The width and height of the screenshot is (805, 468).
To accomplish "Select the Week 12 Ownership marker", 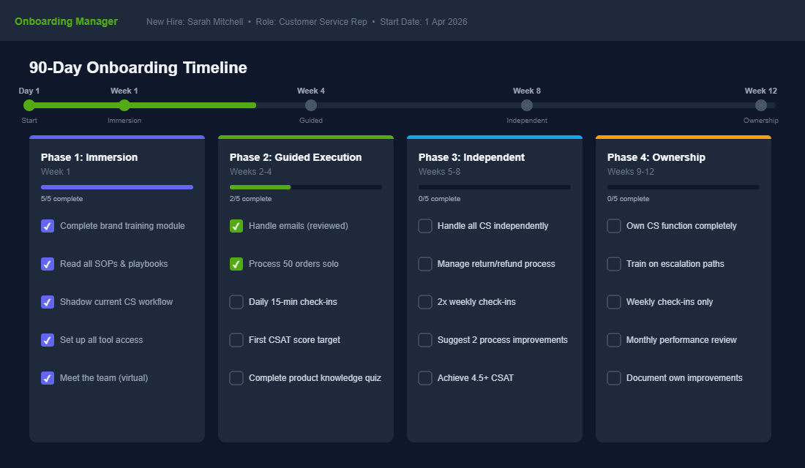I will click(761, 105).
